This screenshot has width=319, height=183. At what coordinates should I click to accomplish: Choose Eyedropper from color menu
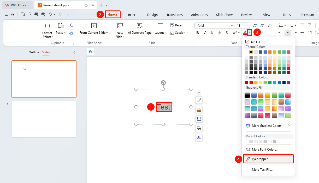tap(268, 159)
